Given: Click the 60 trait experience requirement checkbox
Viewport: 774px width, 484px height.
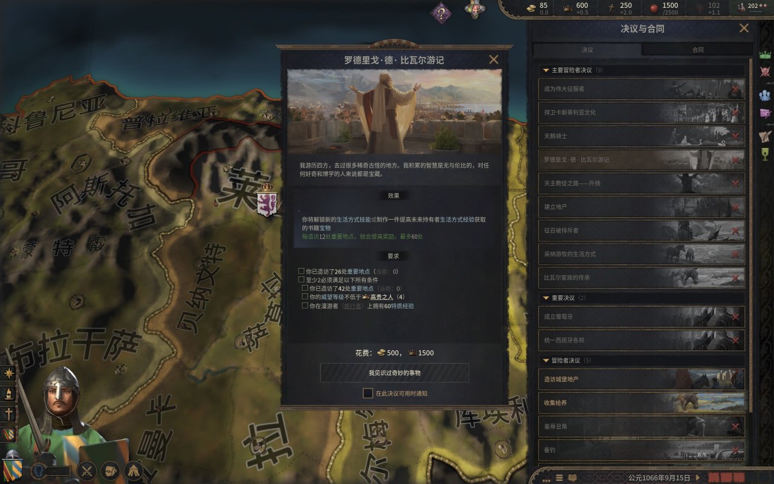Looking at the screenshot, I should 305,306.
